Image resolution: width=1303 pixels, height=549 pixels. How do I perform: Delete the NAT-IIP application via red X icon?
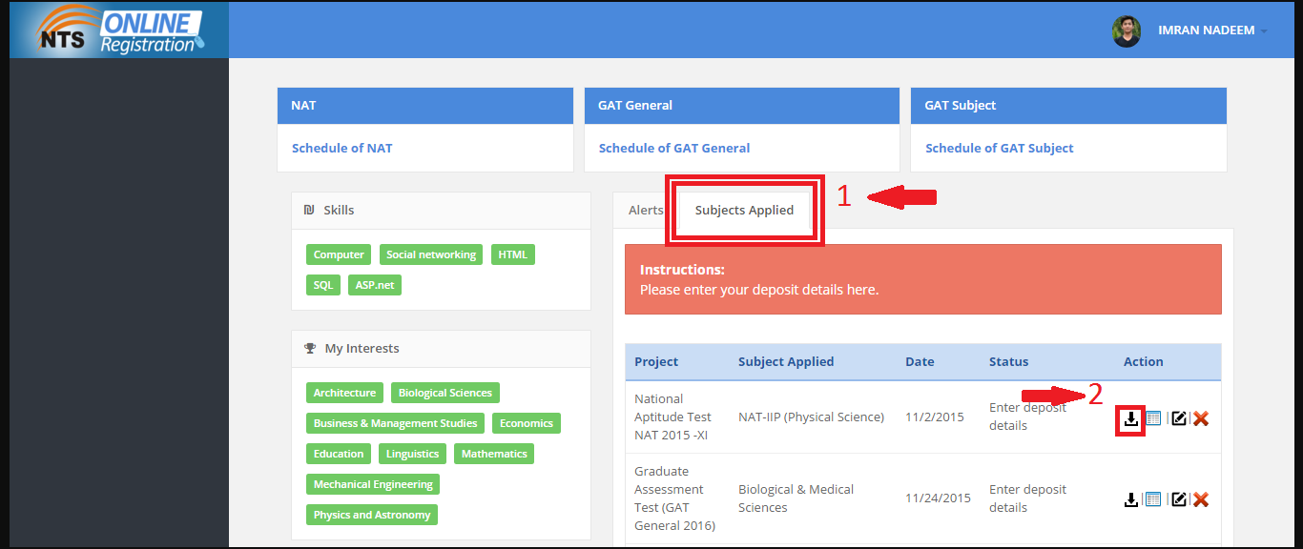(x=1201, y=417)
